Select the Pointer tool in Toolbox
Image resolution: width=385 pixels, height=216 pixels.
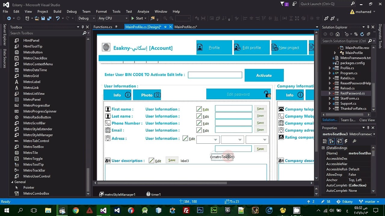[x=29, y=187]
